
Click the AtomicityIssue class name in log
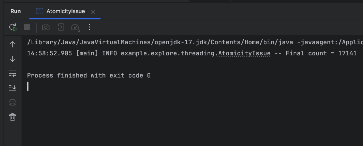point(244,53)
